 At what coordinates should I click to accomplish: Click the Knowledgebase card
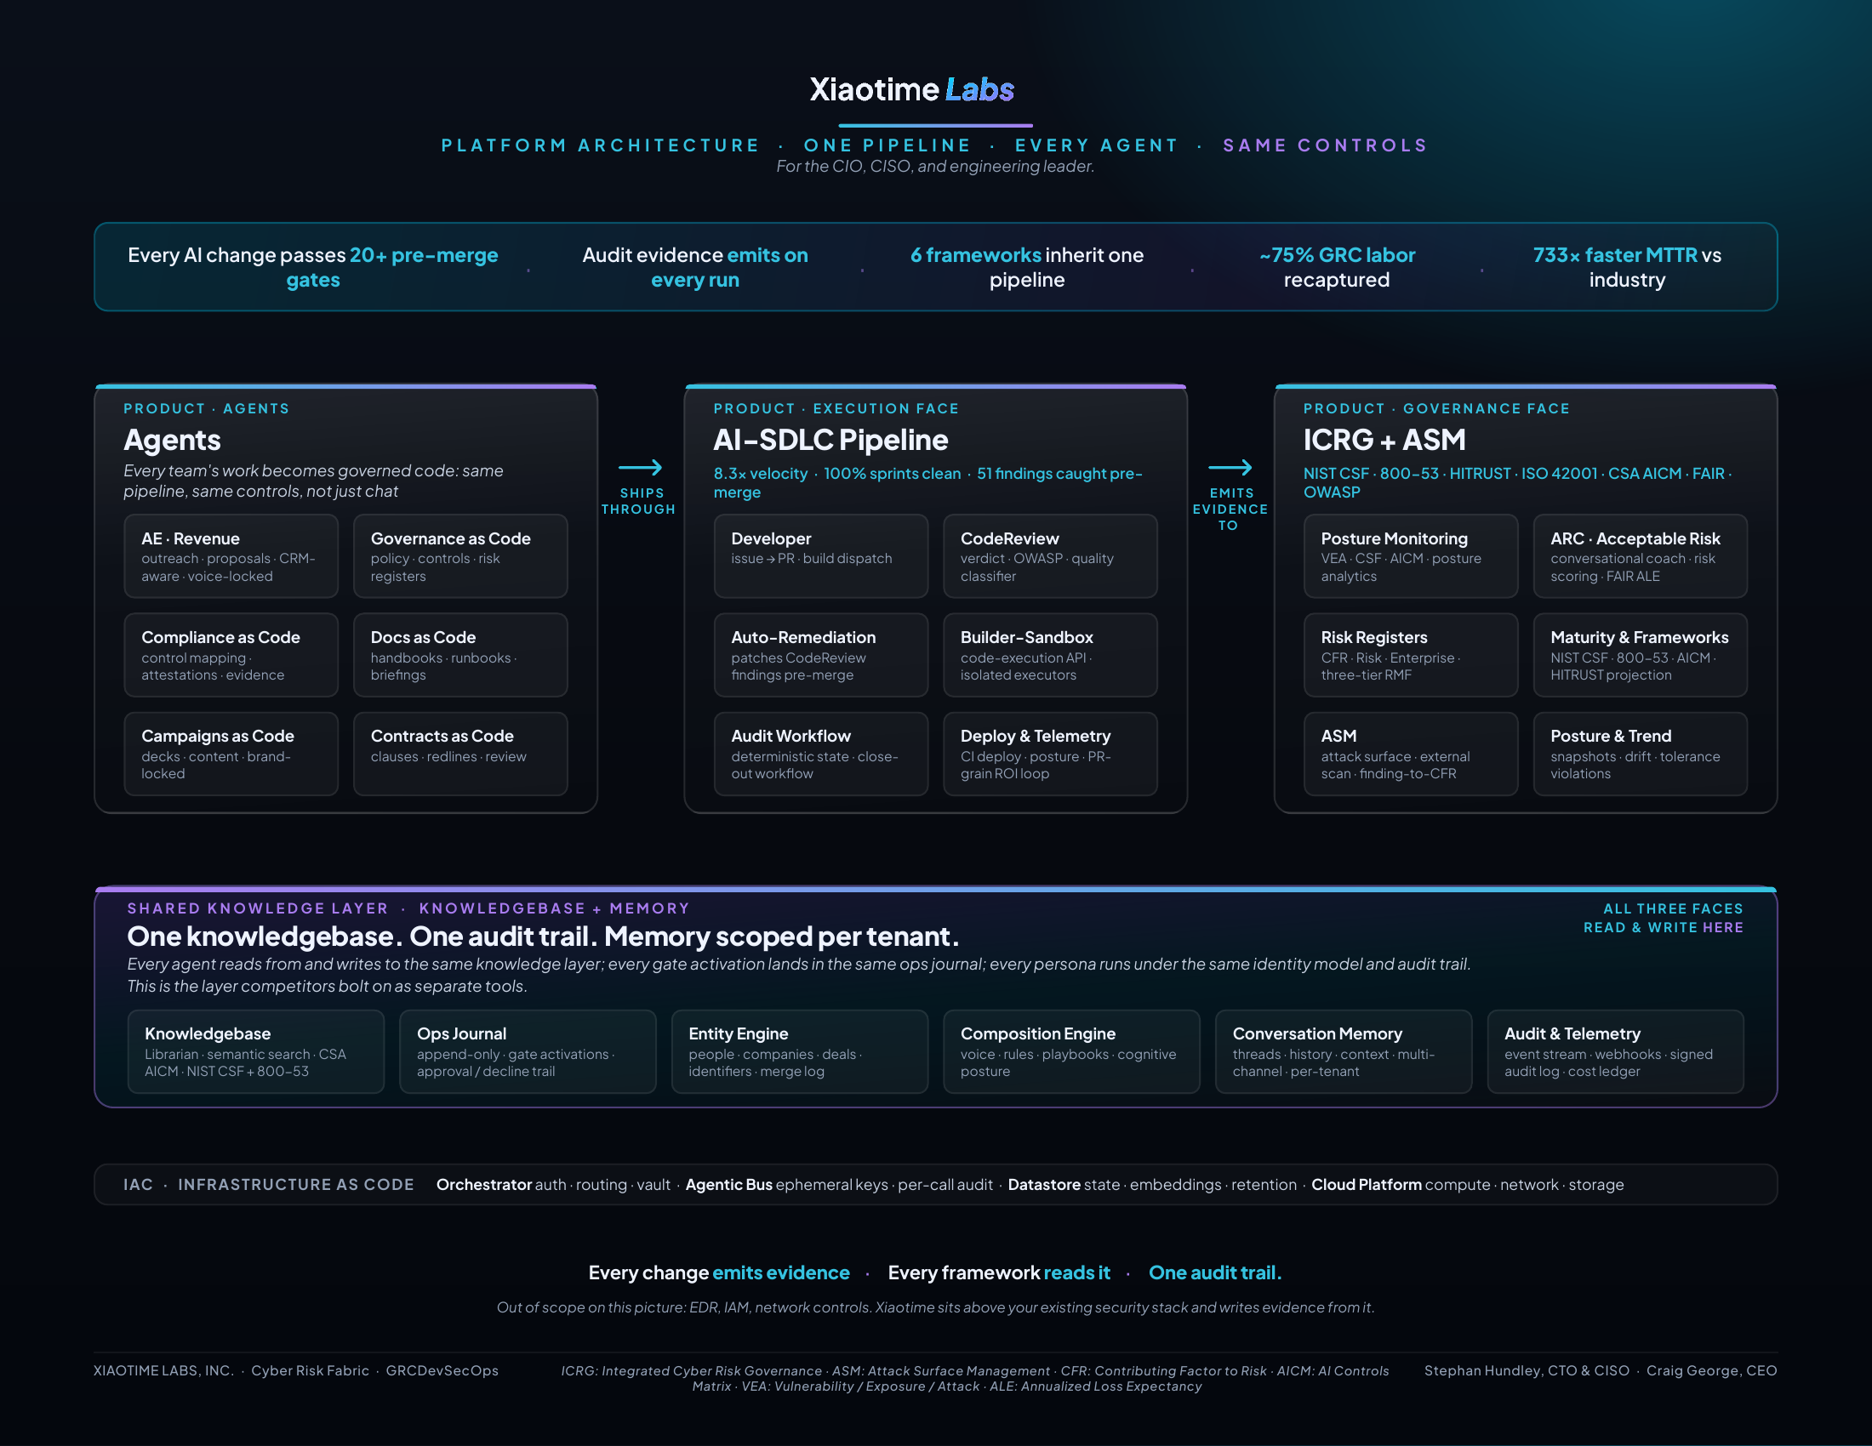tap(255, 1051)
